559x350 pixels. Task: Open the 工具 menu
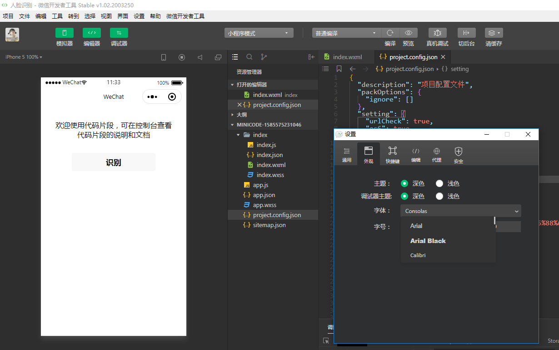[57, 16]
